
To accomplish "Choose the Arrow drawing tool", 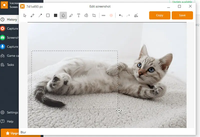I will pyautogui.click(x=40, y=16).
